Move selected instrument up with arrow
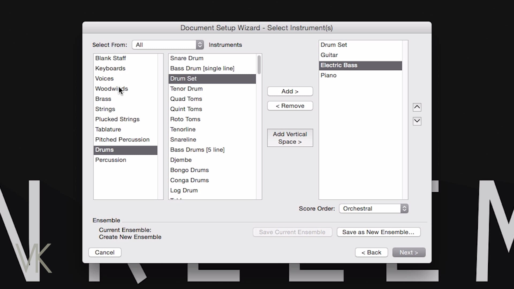514x289 pixels. 417,107
